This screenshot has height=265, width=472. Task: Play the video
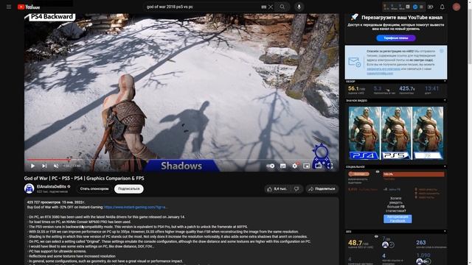click(32, 166)
